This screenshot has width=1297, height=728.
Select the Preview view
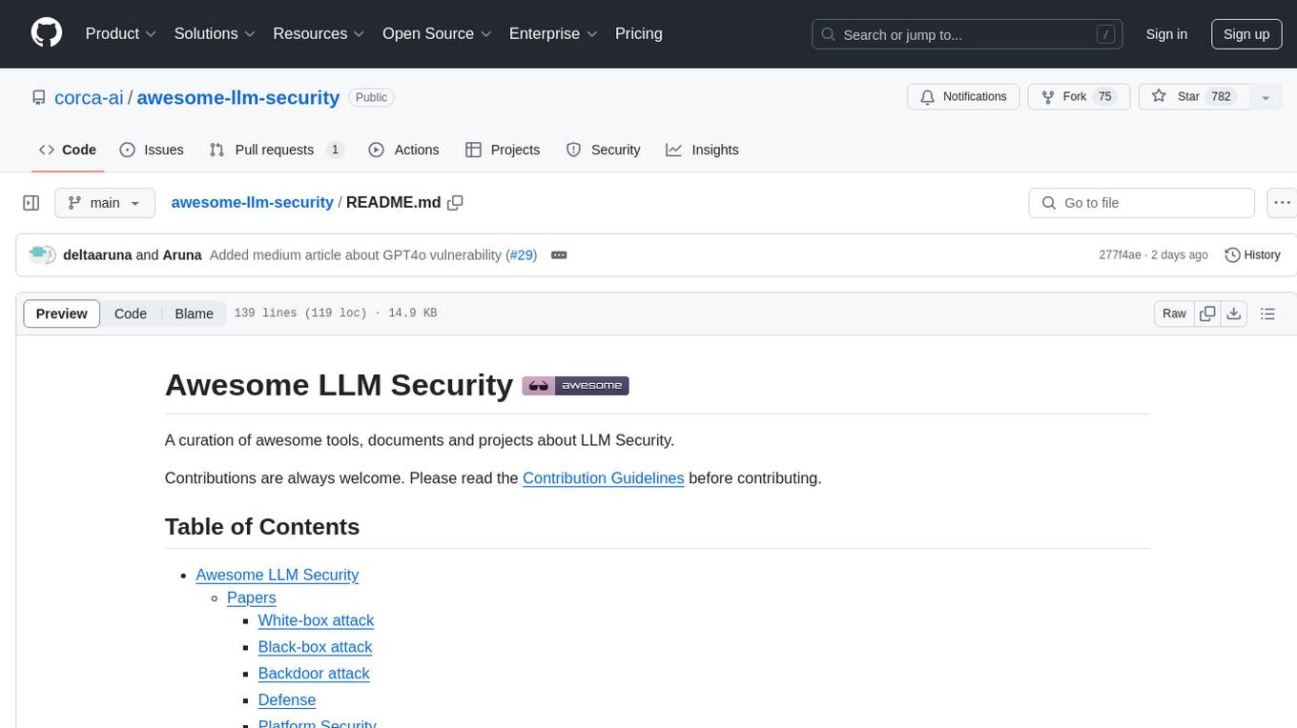[x=62, y=313]
